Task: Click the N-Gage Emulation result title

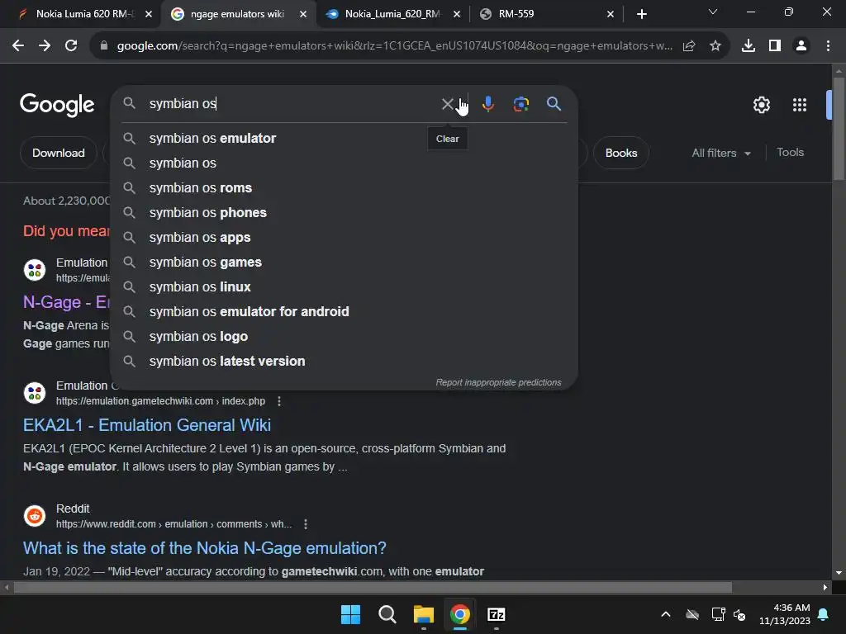Action: (66, 302)
